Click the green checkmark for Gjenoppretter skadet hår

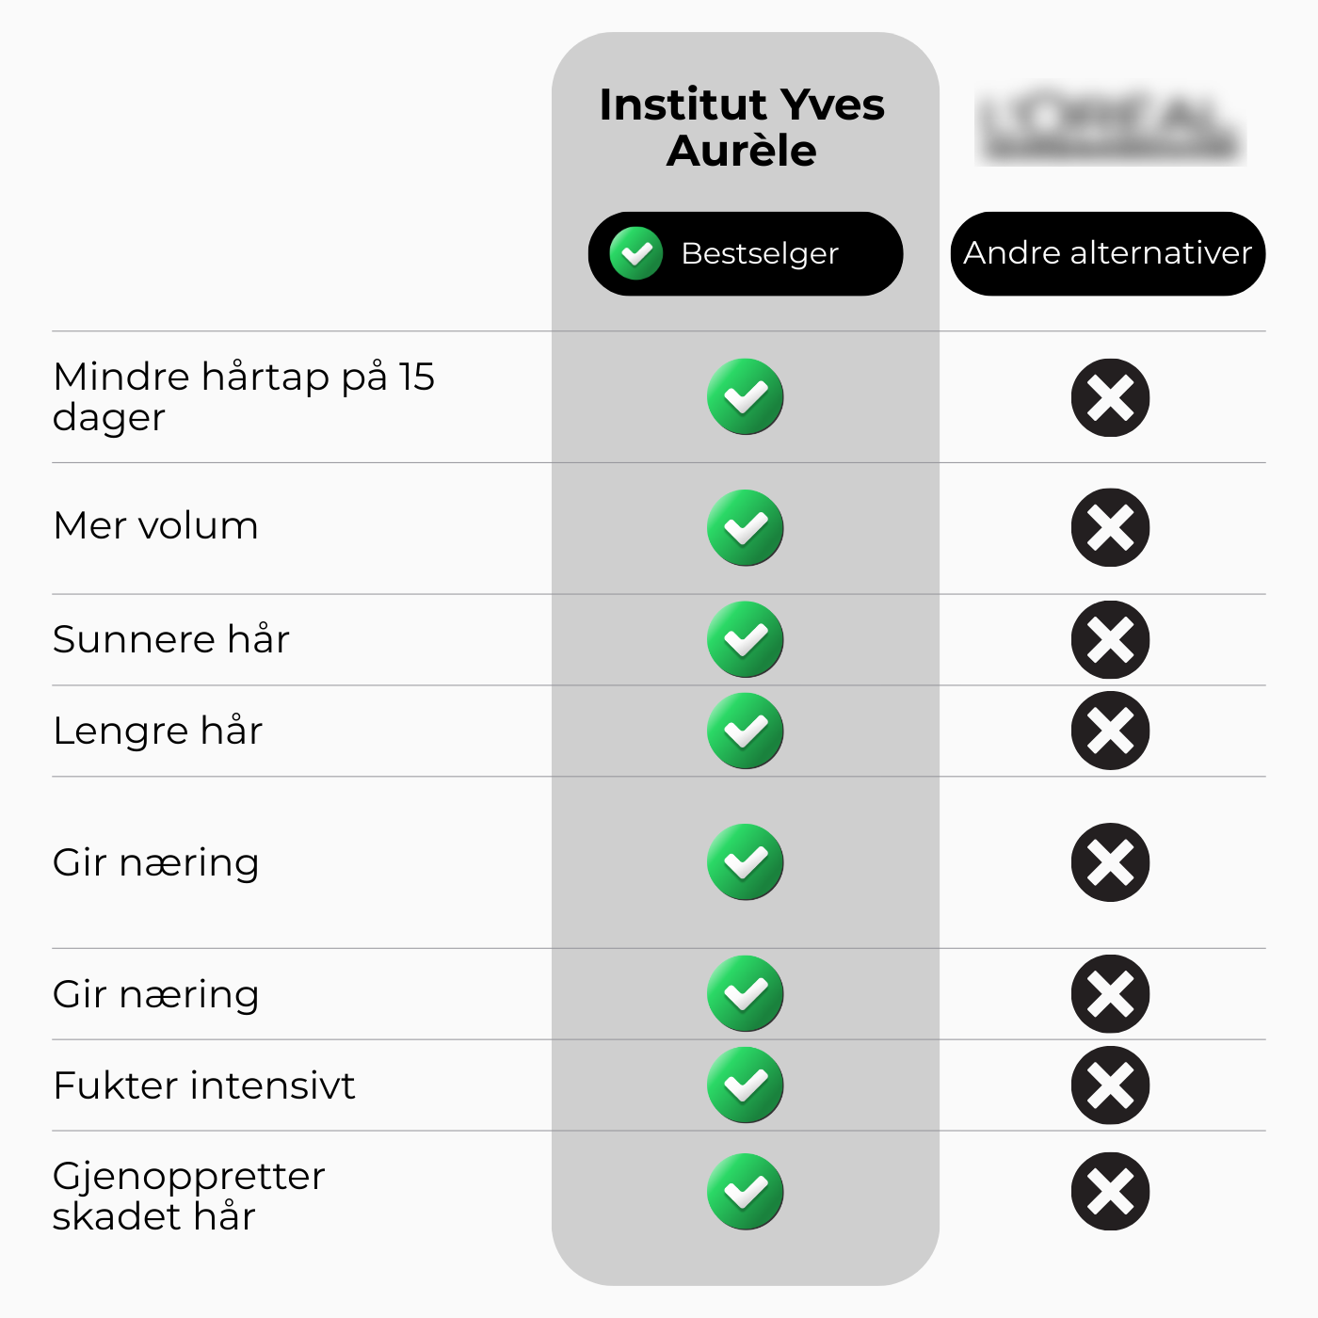(x=745, y=1192)
